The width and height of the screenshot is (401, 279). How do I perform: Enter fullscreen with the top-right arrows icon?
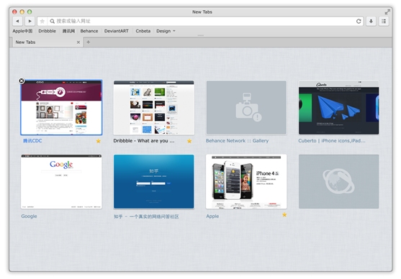(x=387, y=12)
